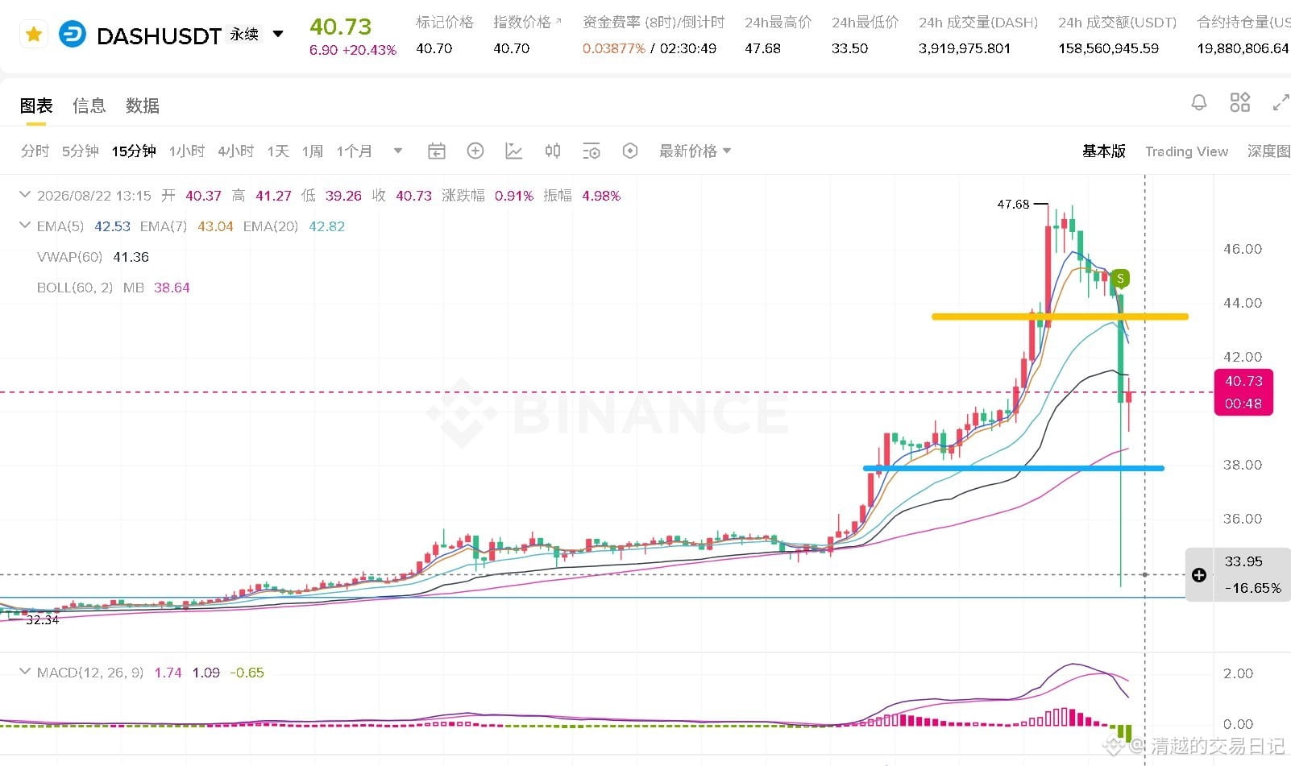Click the EMA(5) 42.53 legend entry

(x=84, y=226)
